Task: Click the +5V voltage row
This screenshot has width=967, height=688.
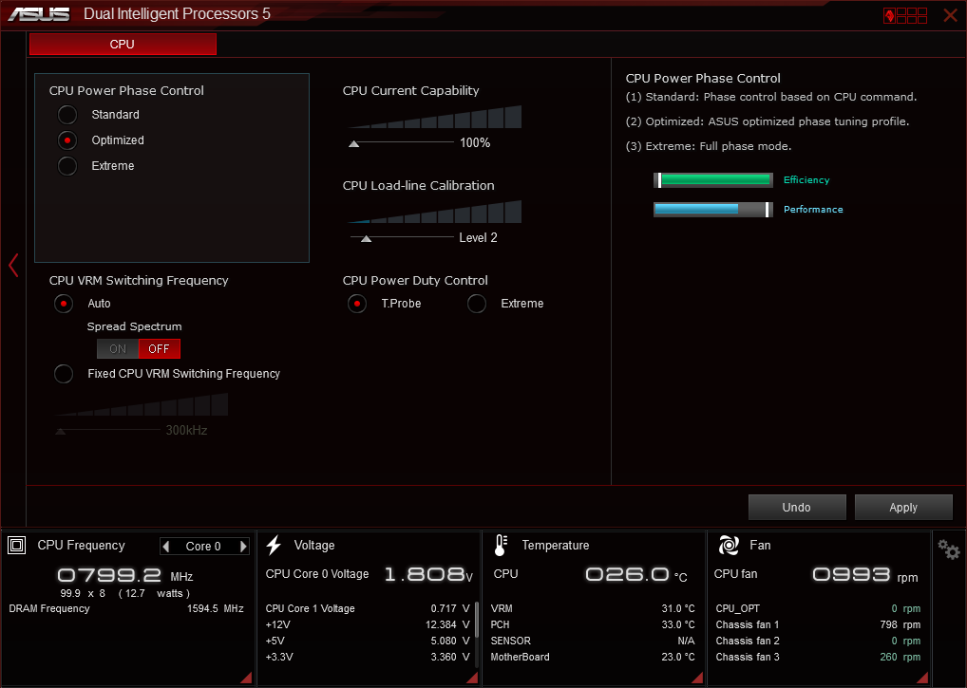Action: click(x=369, y=641)
